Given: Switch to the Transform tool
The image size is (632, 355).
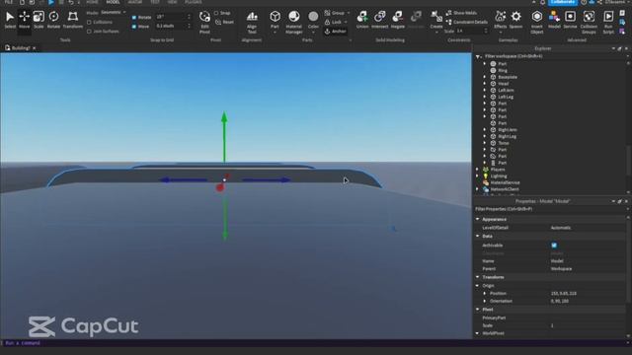Looking at the screenshot, I should point(72,20).
